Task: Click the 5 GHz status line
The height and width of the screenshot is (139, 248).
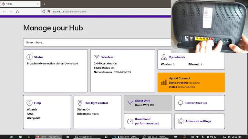Action: [104, 68]
